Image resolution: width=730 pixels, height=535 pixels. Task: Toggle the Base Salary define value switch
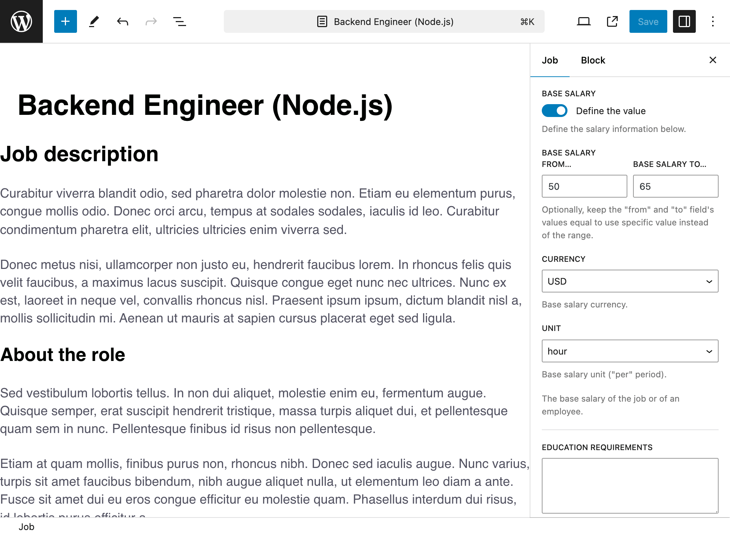pos(554,111)
